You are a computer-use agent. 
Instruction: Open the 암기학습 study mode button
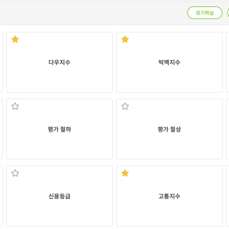(205, 13)
